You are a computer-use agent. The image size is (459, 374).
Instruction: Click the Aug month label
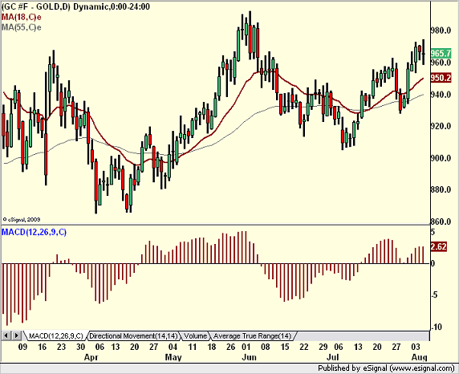(420, 358)
